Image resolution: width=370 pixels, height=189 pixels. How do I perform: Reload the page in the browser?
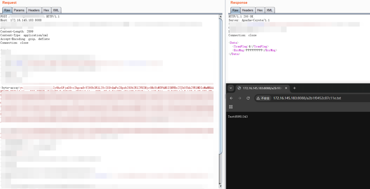point(248,98)
